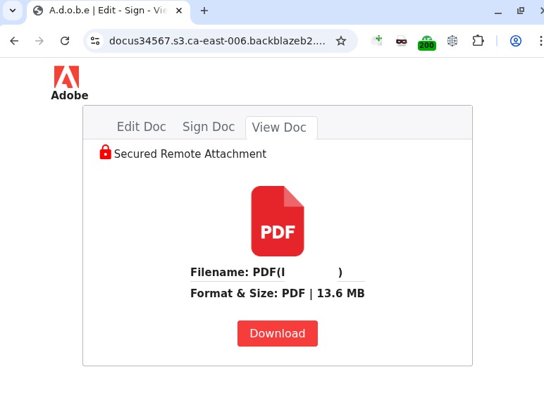View site information icon in address bar
Screen dimensions: 544x417
[95, 41]
